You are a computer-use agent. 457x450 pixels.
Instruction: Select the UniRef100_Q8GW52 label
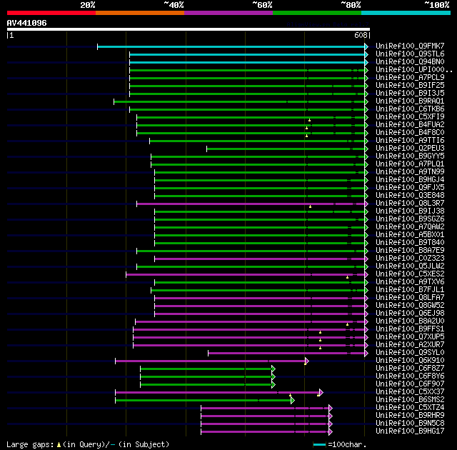coord(410,306)
